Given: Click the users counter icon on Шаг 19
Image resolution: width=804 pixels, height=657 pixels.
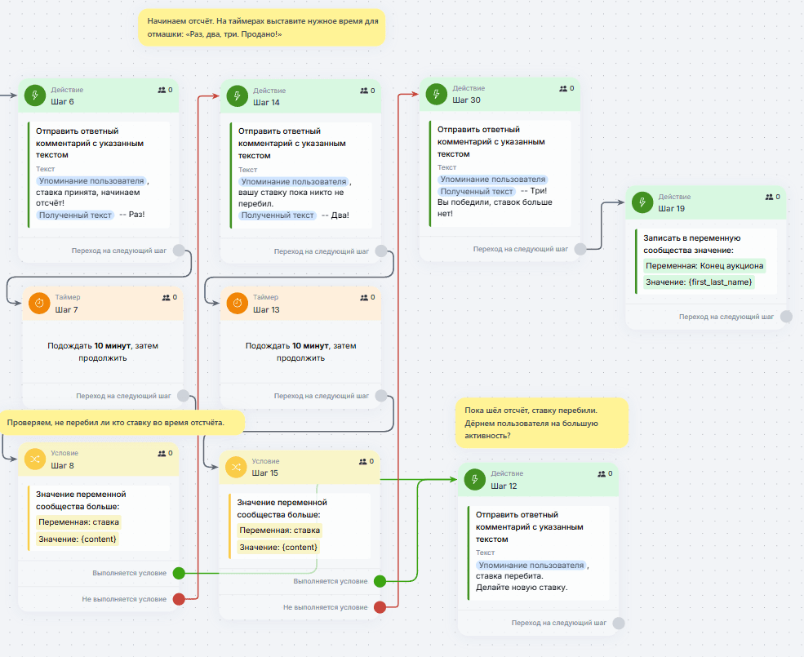Looking at the screenshot, I should pyautogui.click(x=769, y=197).
